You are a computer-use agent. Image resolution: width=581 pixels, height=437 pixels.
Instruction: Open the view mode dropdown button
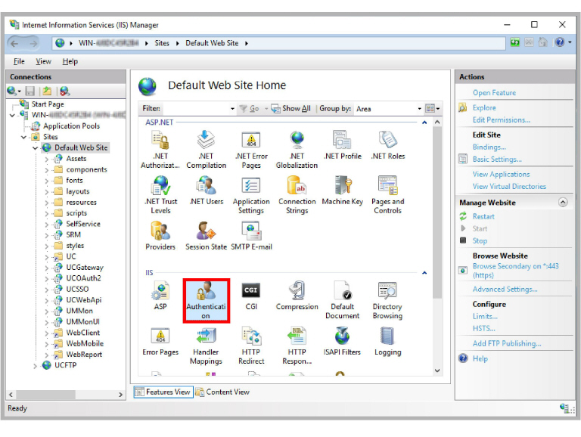[x=433, y=109]
